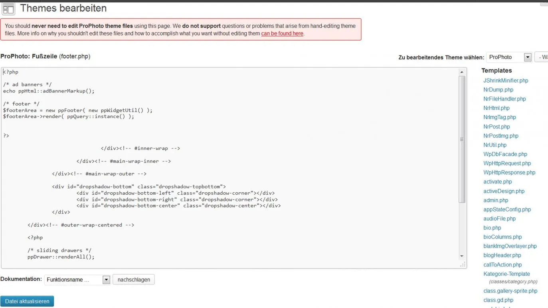Click the nachschlagen button

click(134, 280)
